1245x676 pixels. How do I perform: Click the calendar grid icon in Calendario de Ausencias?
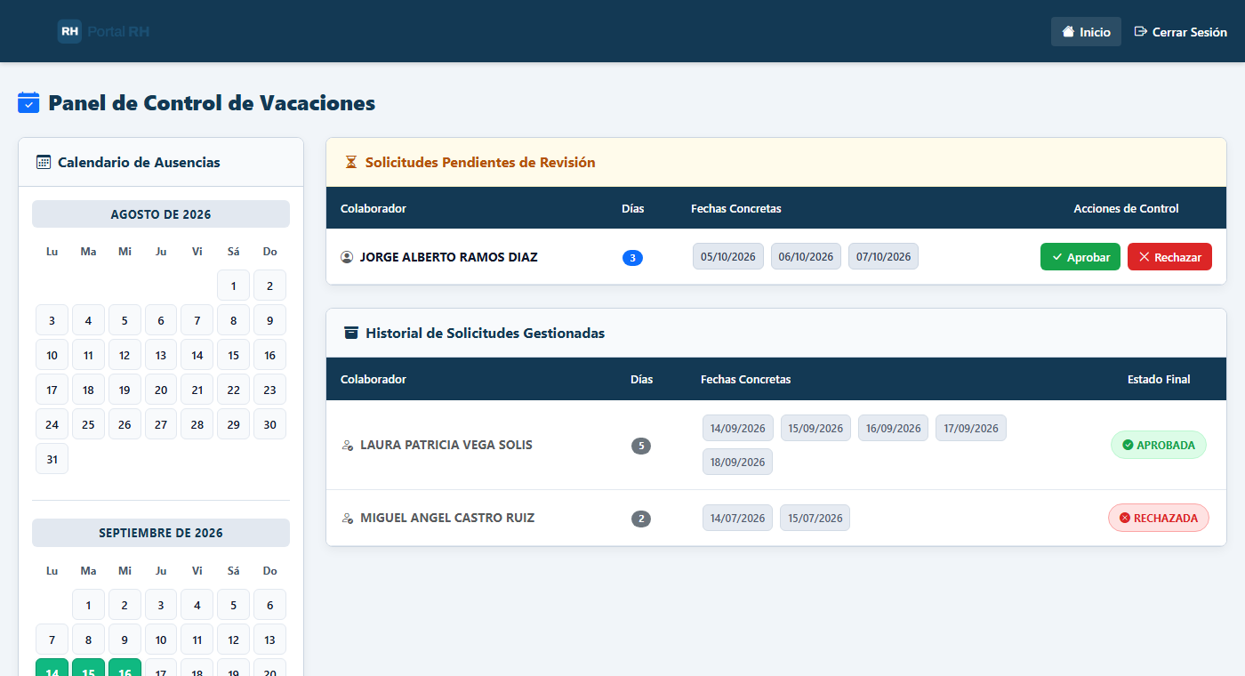[44, 162]
